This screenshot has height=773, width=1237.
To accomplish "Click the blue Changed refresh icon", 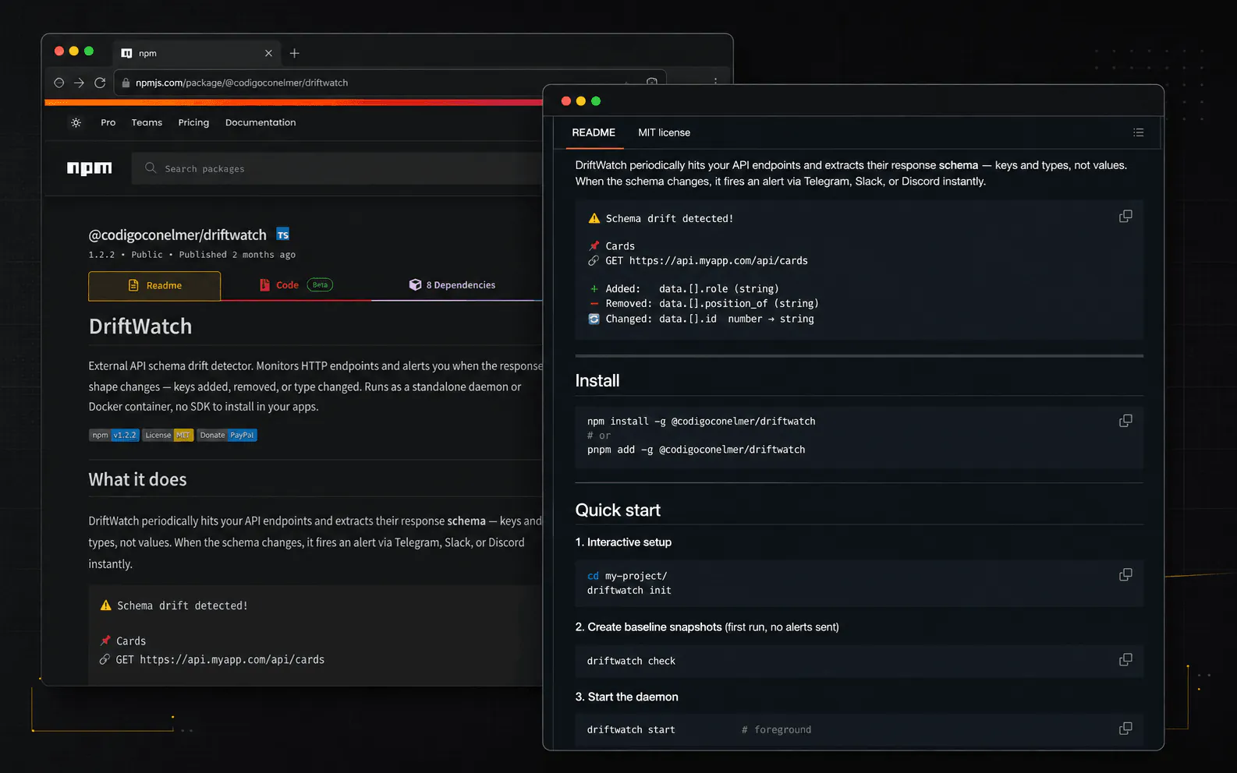I will pyautogui.click(x=594, y=319).
